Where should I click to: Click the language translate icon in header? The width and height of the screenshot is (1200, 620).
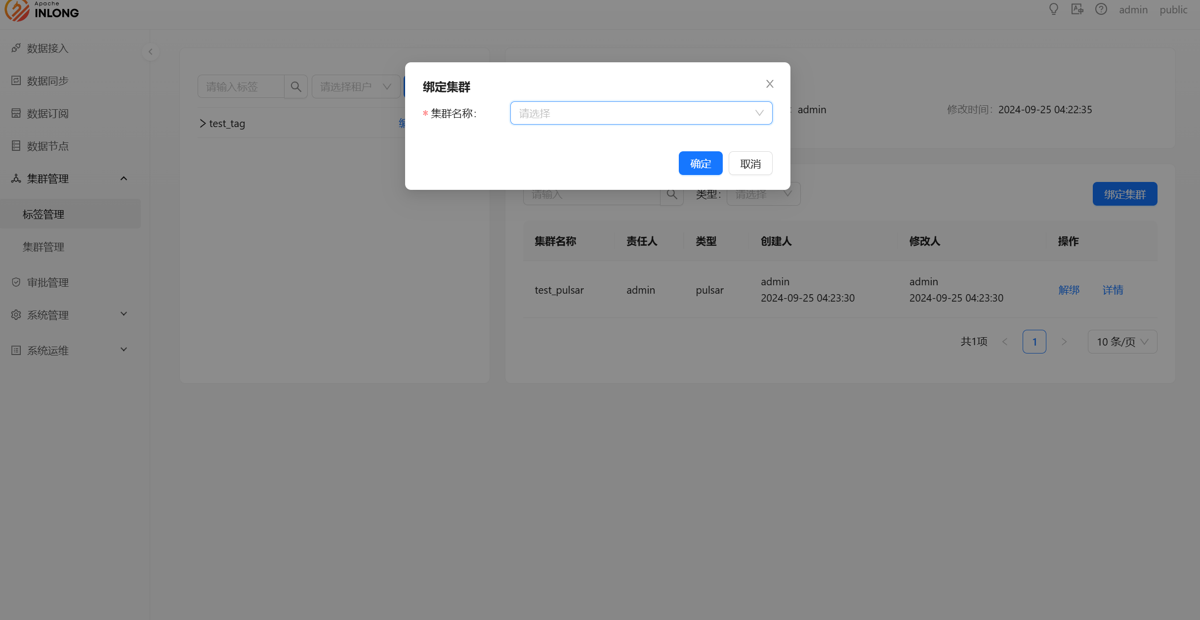pyautogui.click(x=1077, y=9)
